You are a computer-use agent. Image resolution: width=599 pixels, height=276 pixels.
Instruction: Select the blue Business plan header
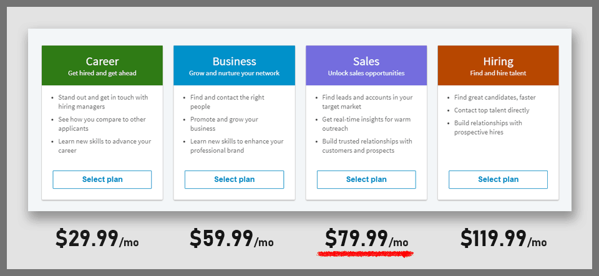(234, 65)
